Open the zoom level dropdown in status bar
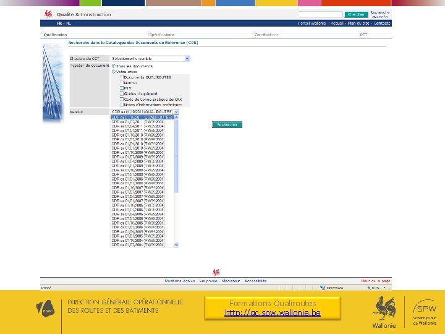 click(384, 288)
